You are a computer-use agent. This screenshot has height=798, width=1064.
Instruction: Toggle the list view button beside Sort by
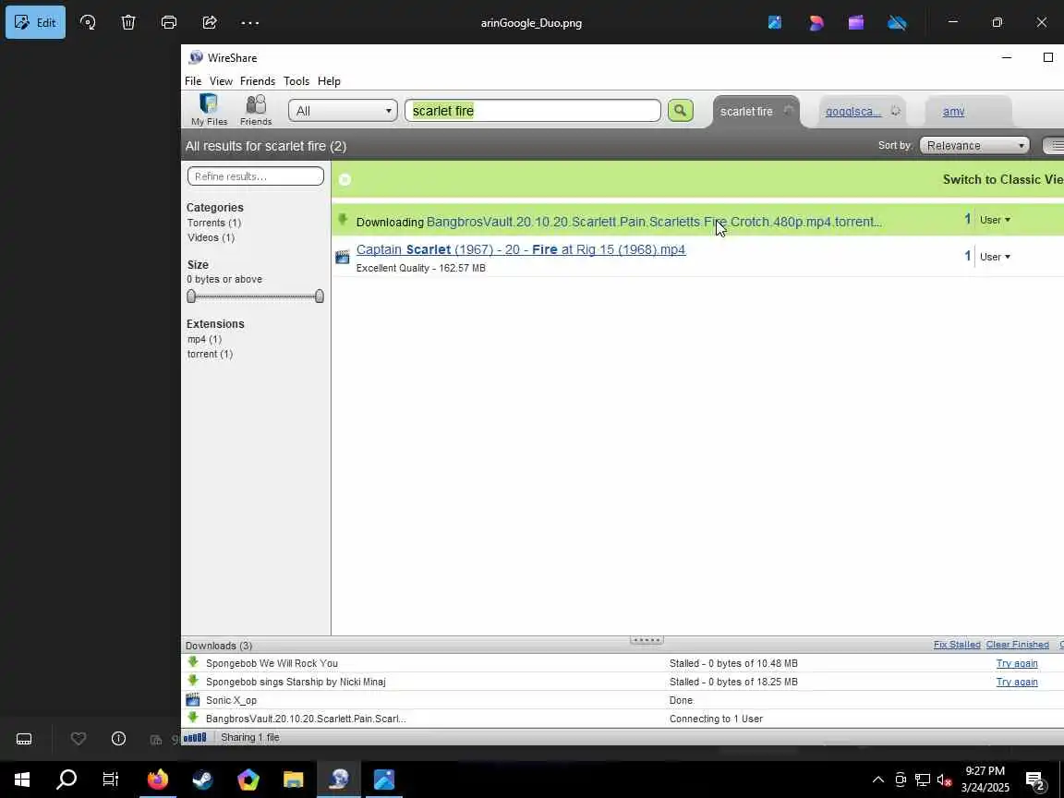click(x=1055, y=145)
